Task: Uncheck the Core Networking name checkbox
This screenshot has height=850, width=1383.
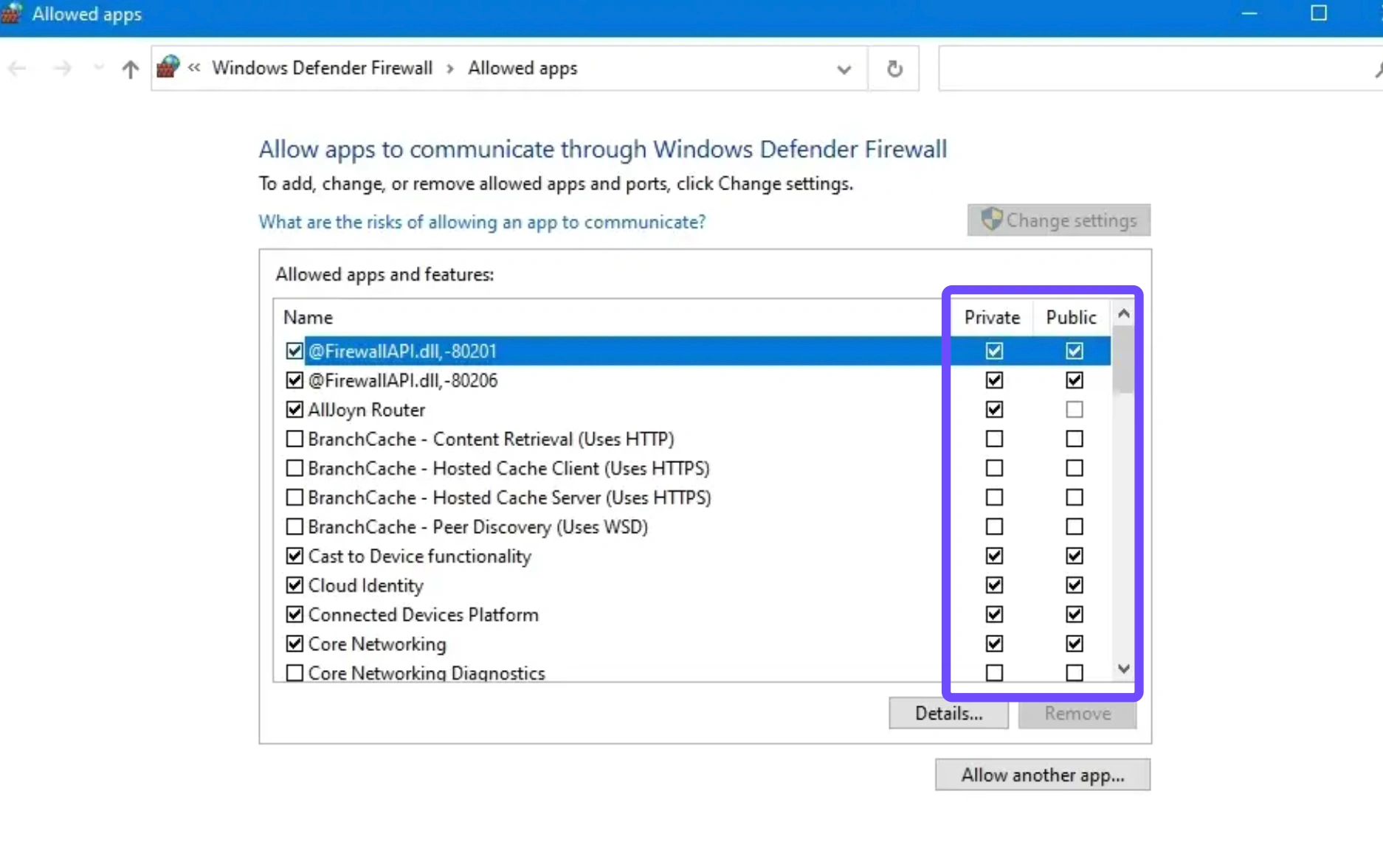Action: (x=294, y=644)
